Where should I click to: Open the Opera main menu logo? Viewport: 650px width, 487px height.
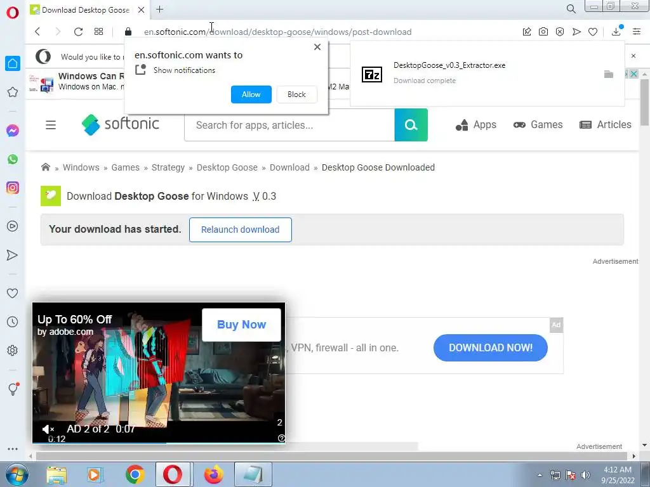[x=13, y=13]
